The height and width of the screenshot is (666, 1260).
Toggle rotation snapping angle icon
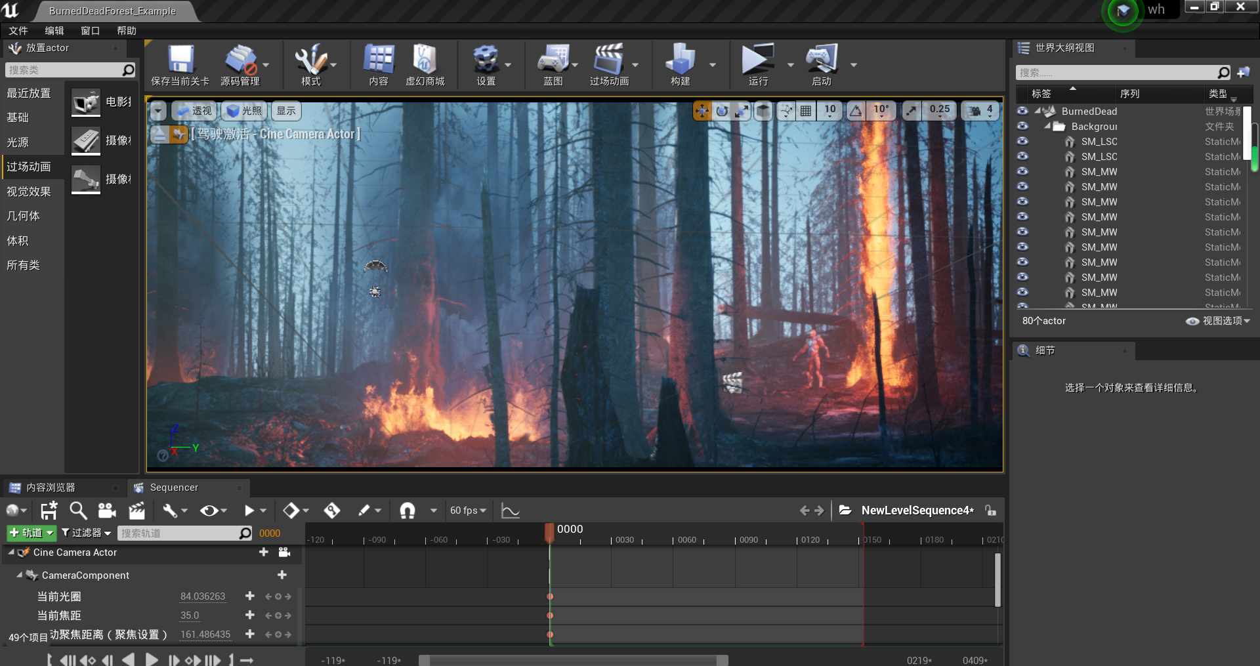coord(856,111)
